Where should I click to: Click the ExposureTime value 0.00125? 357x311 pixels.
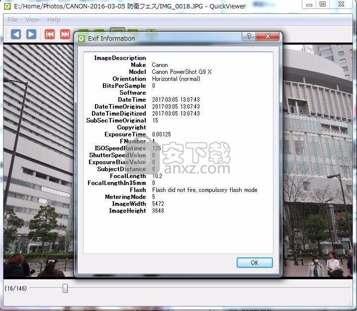162,134
